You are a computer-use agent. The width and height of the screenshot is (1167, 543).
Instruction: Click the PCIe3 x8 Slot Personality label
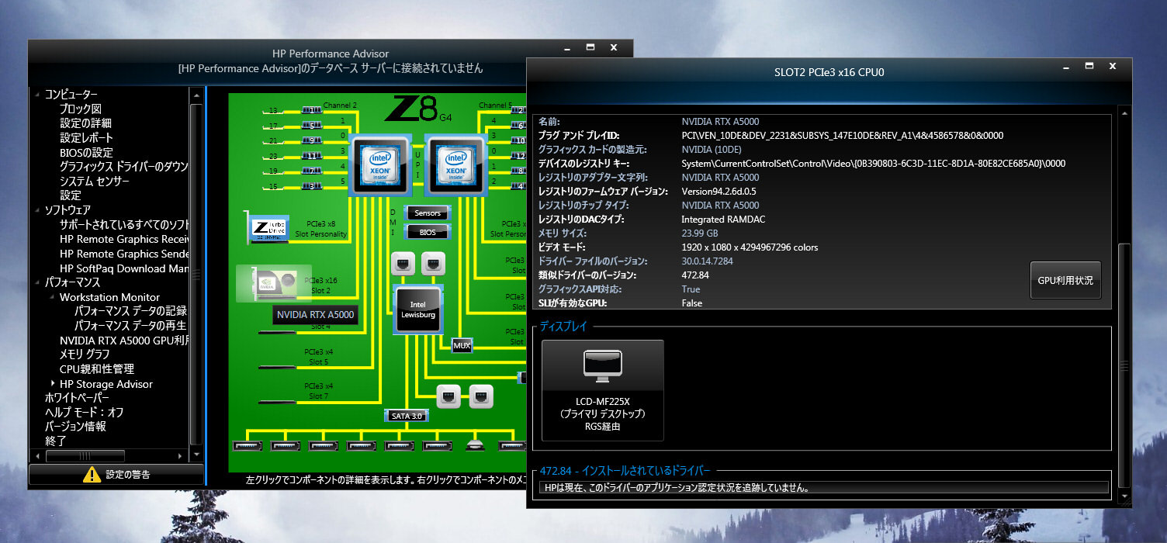point(321,229)
